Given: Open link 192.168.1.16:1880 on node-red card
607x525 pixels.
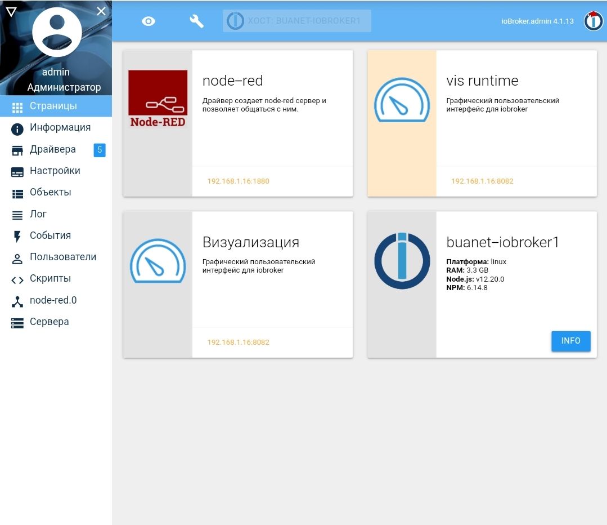Looking at the screenshot, I should point(238,181).
